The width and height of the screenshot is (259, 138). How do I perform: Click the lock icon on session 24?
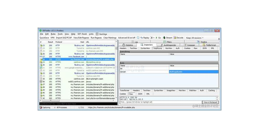point(41,48)
